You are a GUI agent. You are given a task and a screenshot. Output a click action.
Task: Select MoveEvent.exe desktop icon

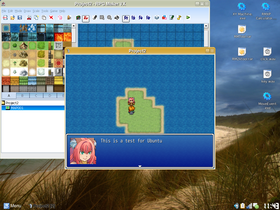[268, 101]
